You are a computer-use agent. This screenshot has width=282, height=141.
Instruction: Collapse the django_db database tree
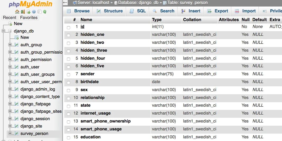tap(4, 31)
